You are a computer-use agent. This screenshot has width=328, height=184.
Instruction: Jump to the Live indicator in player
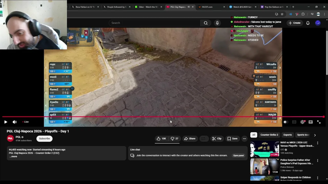click(x=25, y=122)
